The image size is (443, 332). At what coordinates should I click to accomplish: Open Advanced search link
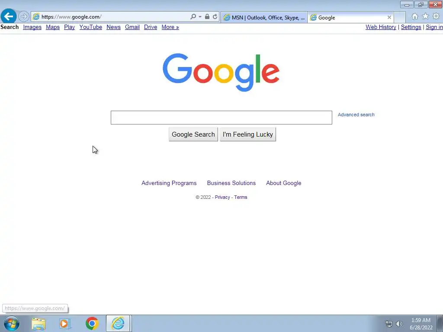coord(356,115)
